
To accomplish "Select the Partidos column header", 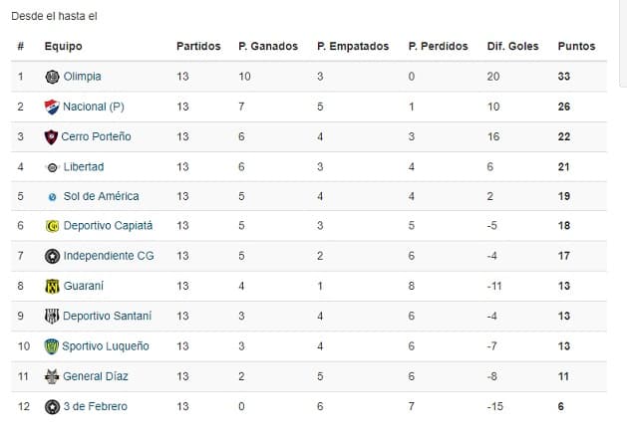I will pyautogui.click(x=198, y=46).
